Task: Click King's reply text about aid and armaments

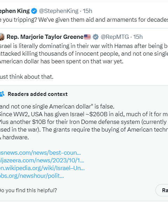Action: tap(84, 20)
